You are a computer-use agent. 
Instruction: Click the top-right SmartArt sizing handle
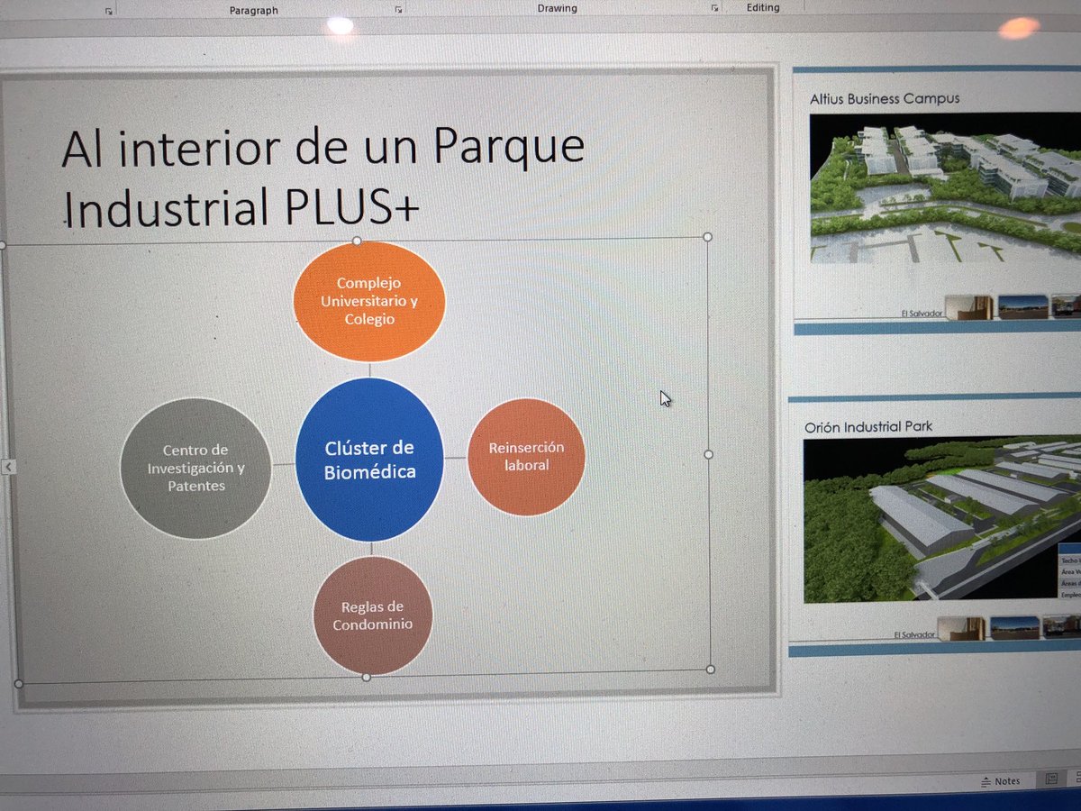(x=707, y=238)
